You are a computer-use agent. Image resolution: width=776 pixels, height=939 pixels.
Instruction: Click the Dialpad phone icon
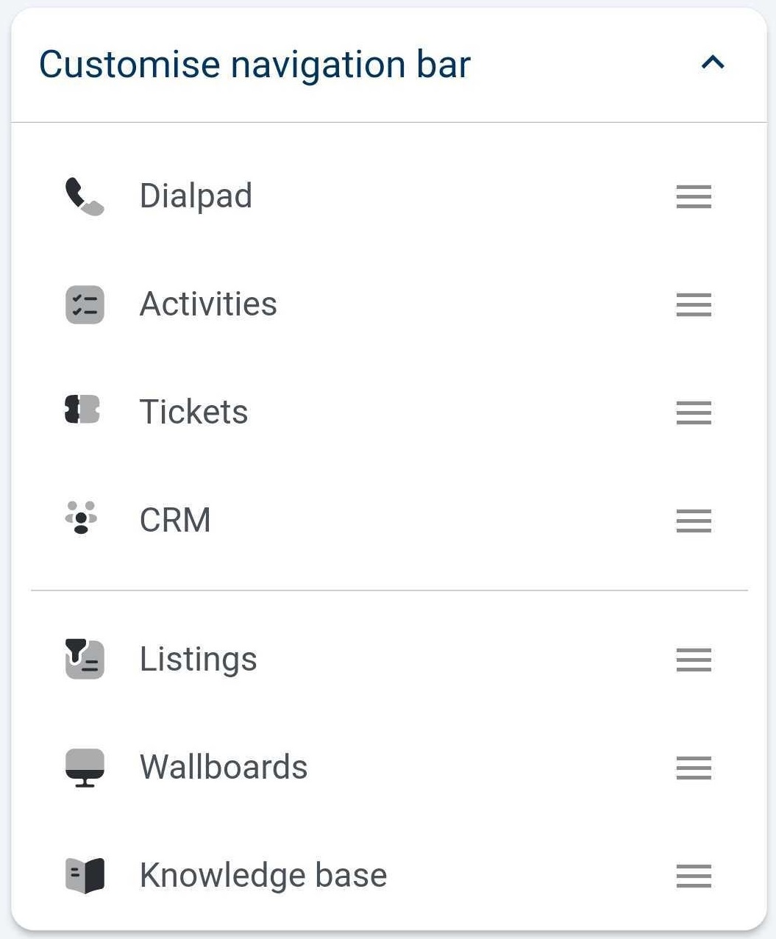tap(84, 196)
